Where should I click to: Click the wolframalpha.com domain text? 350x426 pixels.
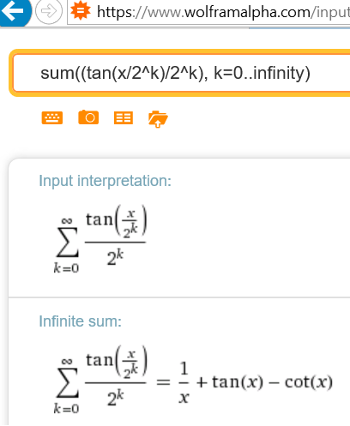tap(248, 12)
